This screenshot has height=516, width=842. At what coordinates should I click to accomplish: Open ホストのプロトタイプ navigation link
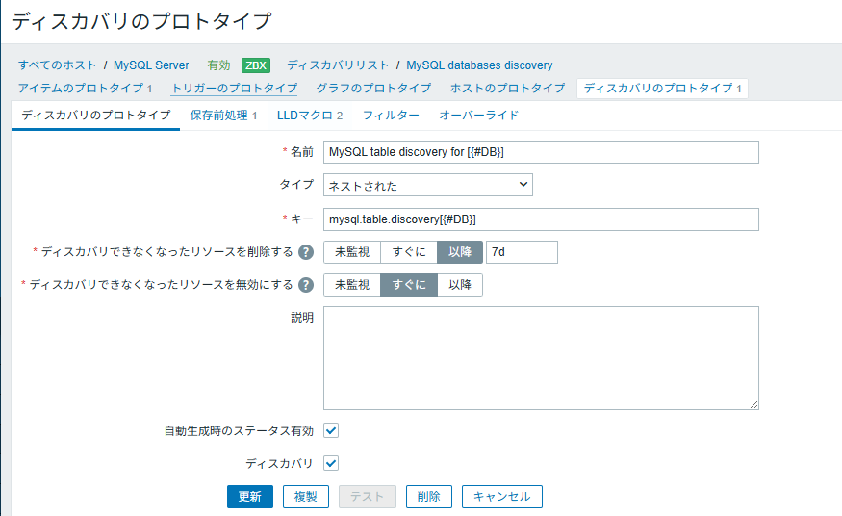pos(507,88)
